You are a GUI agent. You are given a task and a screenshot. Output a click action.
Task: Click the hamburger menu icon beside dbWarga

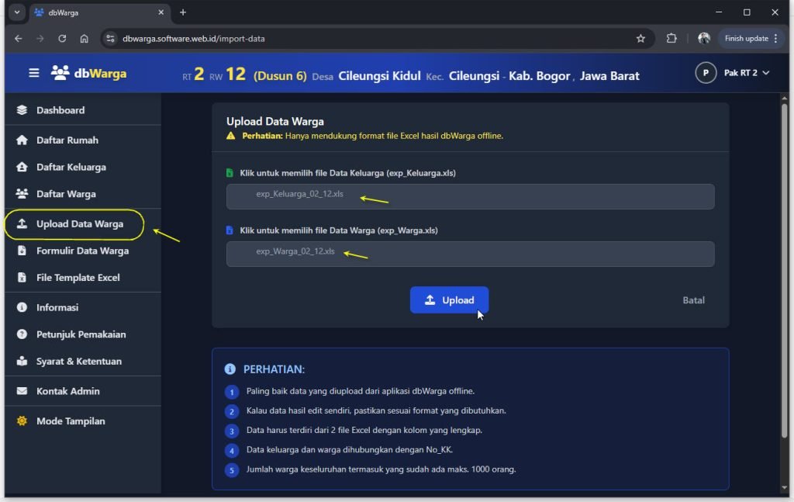[x=33, y=73]
